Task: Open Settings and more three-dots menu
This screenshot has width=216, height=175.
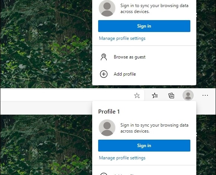Action: tap(205, 95)
